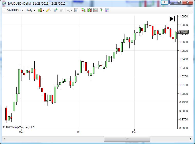Click the zoom in magnifier icon
Viewport: 195px width, 144px height.
pos(55,10)
